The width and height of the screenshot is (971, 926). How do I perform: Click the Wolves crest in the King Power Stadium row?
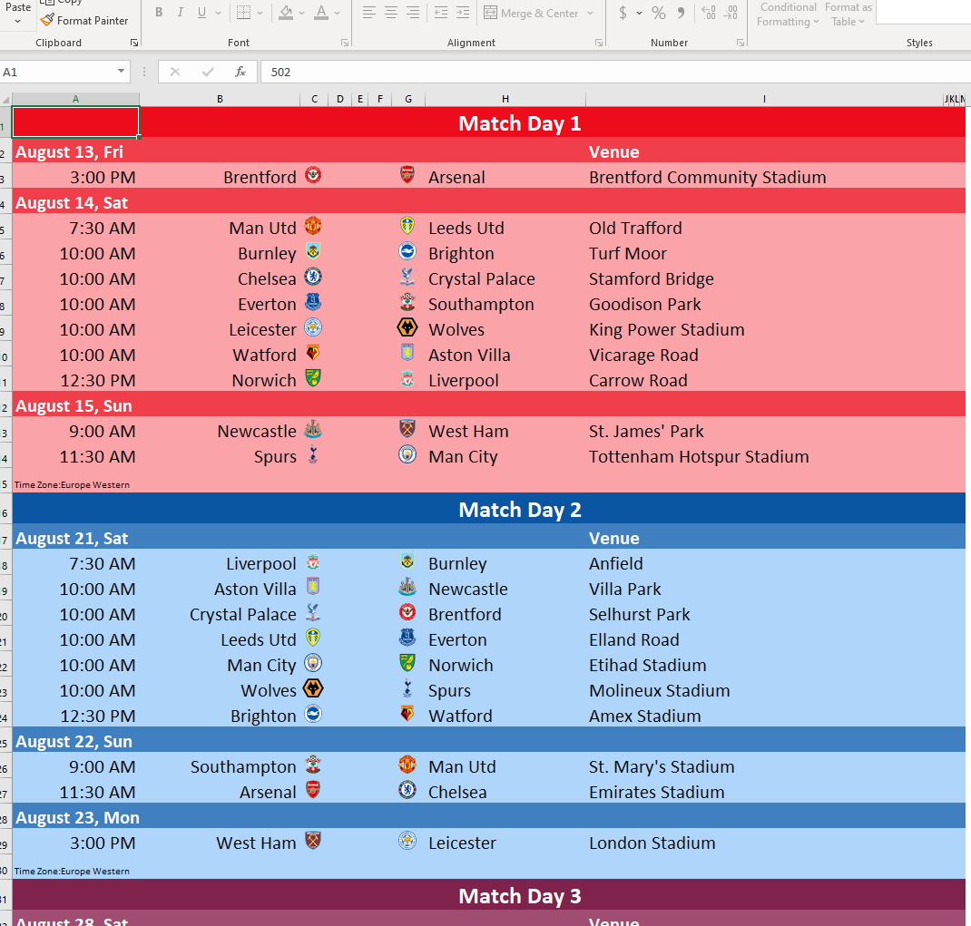(x=407, y=327)
